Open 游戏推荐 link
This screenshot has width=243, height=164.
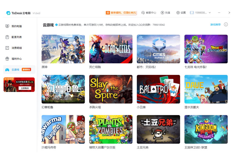pos(216,24)
